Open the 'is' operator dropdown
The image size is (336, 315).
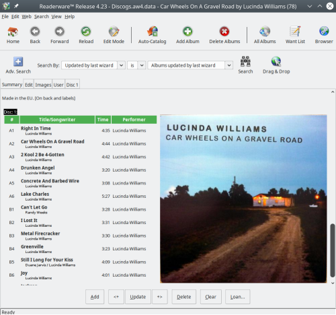(x=142, y=65)
